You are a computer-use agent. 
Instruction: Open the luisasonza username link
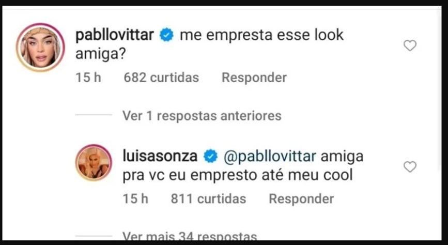(160, 156)
